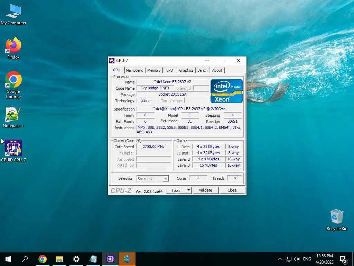
Task: Click the Tools button
Action: pos(176,190)
